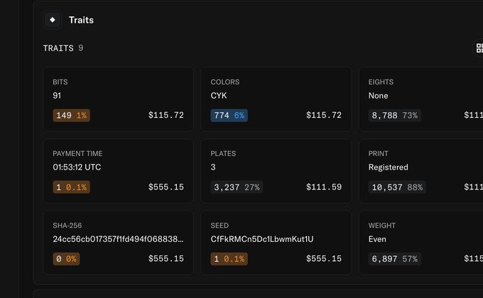Click the orange 0 0% rarity badge
Viewport: 483px width, 298px height.
[66, 259]
